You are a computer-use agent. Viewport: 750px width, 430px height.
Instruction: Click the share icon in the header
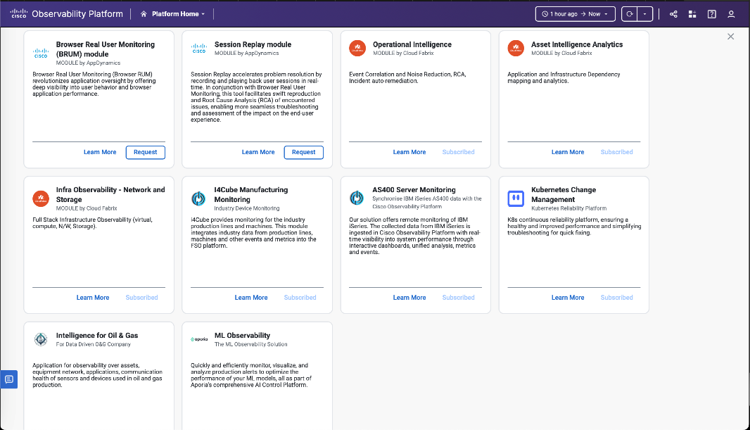point(673,14)
